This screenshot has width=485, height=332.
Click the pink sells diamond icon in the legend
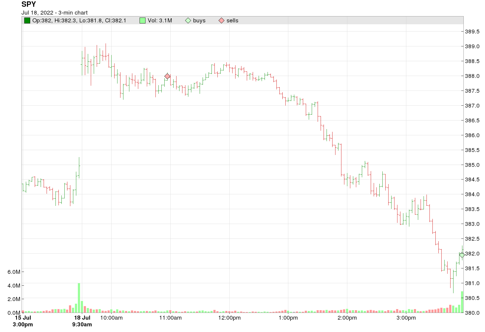(x=221, y=20)
